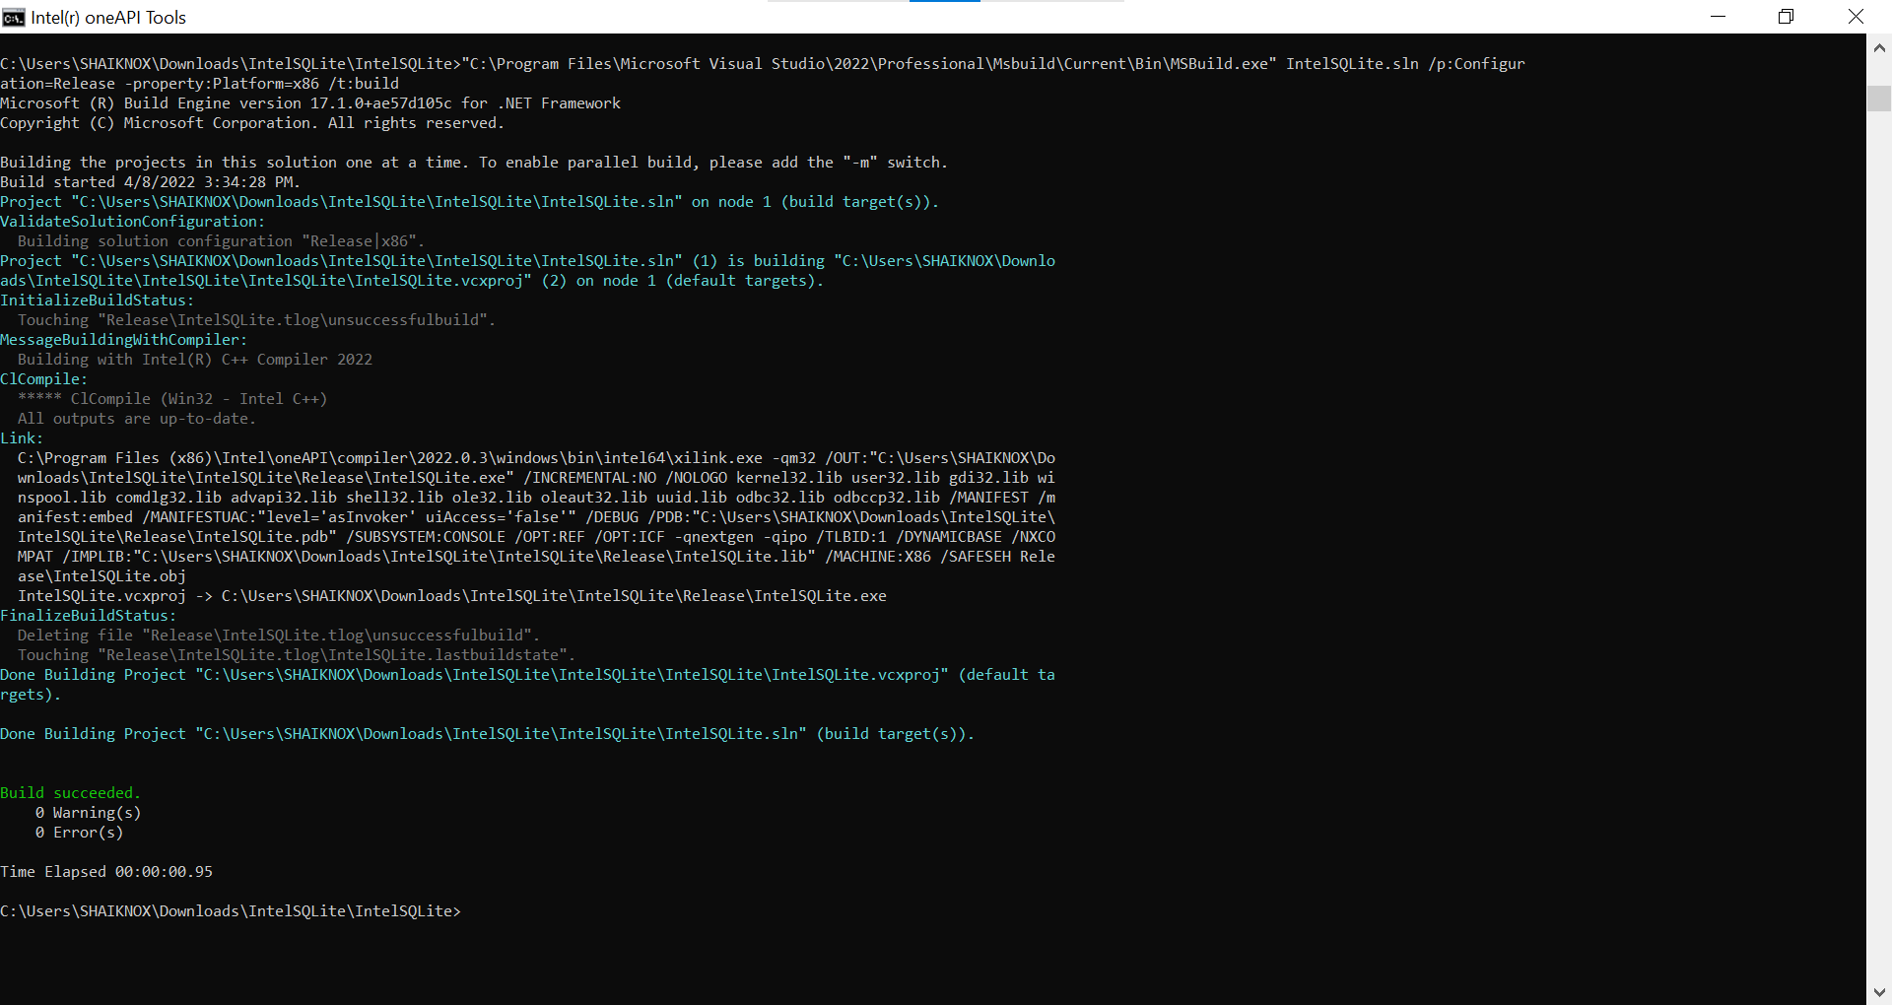Click the "Intel(r) oneAPI Tools" window title
Screen dimensions: 1892x1005
108,18
